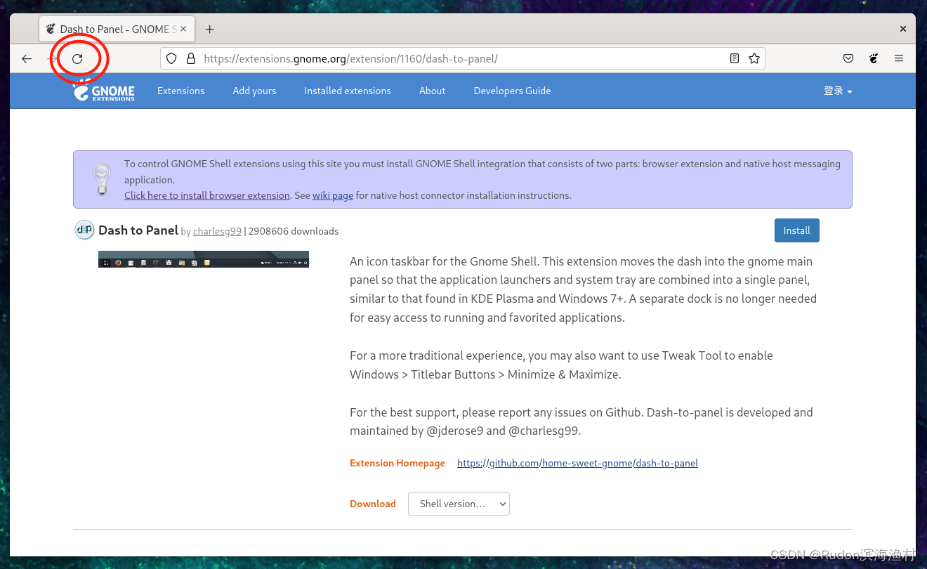Expand the Shell version dropdown
The image size is (927, 569).
459,504
